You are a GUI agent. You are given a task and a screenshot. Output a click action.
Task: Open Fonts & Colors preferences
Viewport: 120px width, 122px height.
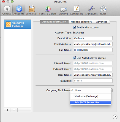pos(48,10)
